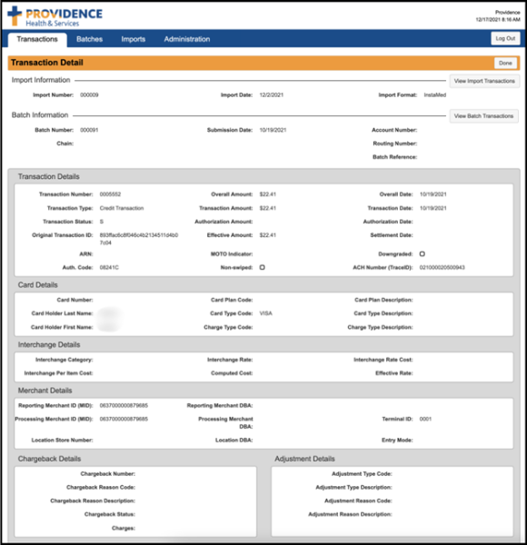Select the Credit Transaction type value

tap(122, 208)
